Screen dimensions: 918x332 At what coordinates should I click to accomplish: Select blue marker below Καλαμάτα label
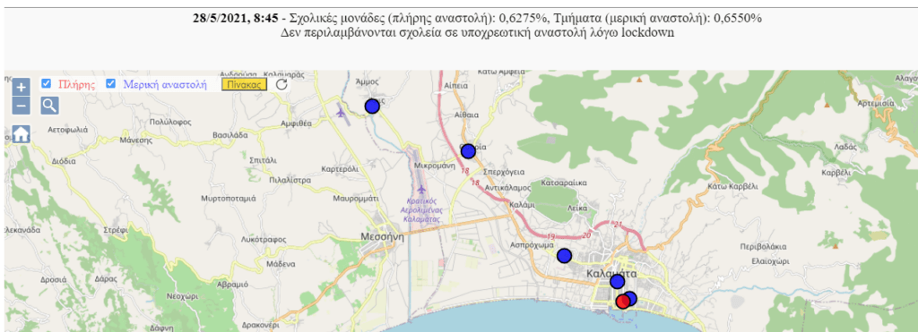point(617,282)
